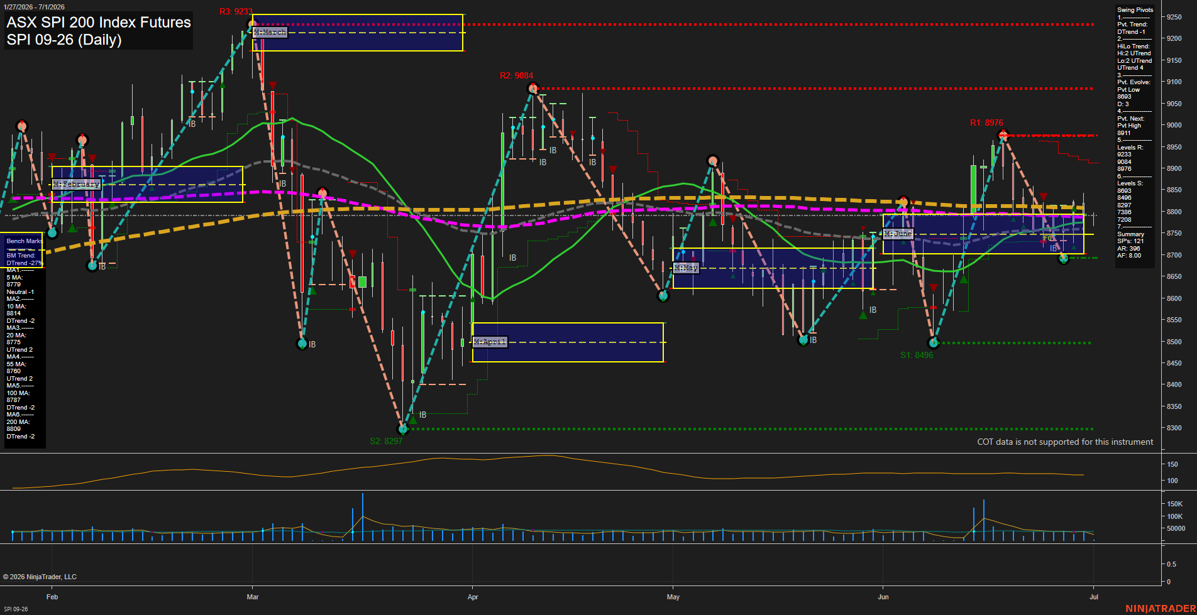Click the swing pivot high marker at R1 8976

coord(1003,135)
